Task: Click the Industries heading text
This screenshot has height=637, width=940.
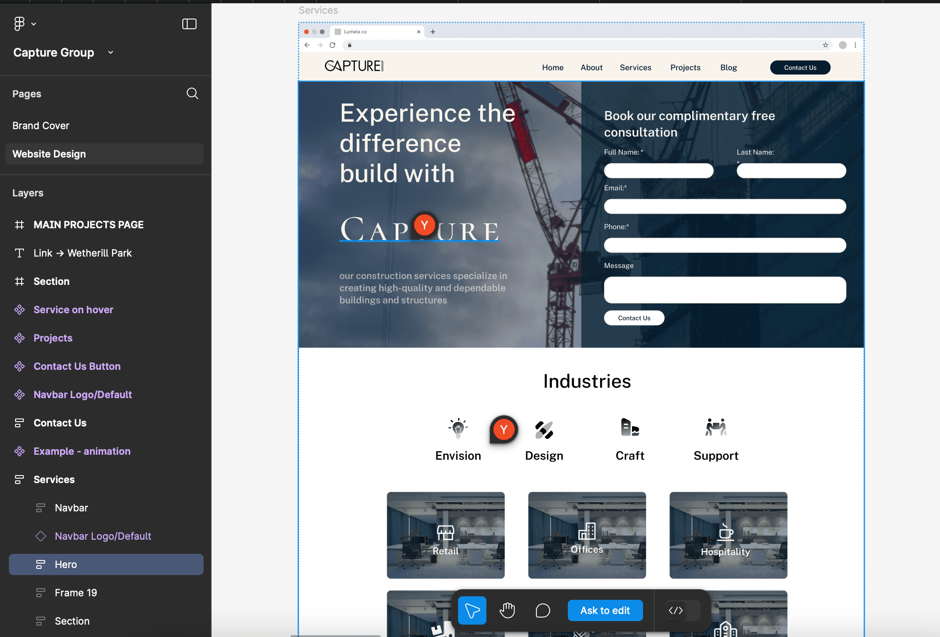Action: point(587,381)
